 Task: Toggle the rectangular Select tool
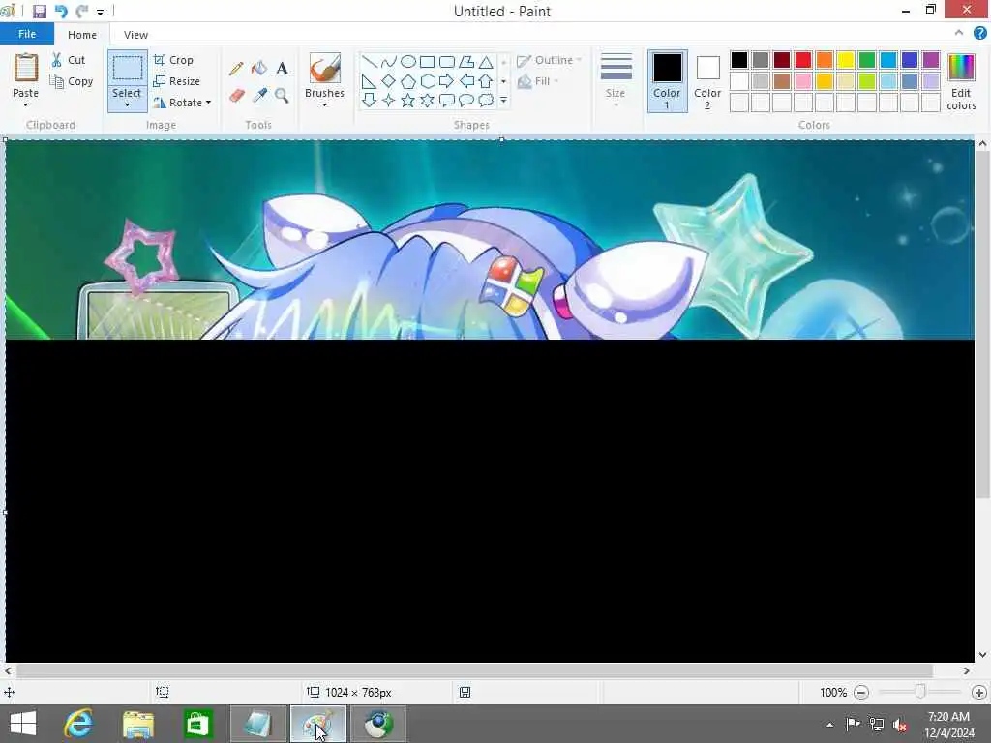point(127,69)
